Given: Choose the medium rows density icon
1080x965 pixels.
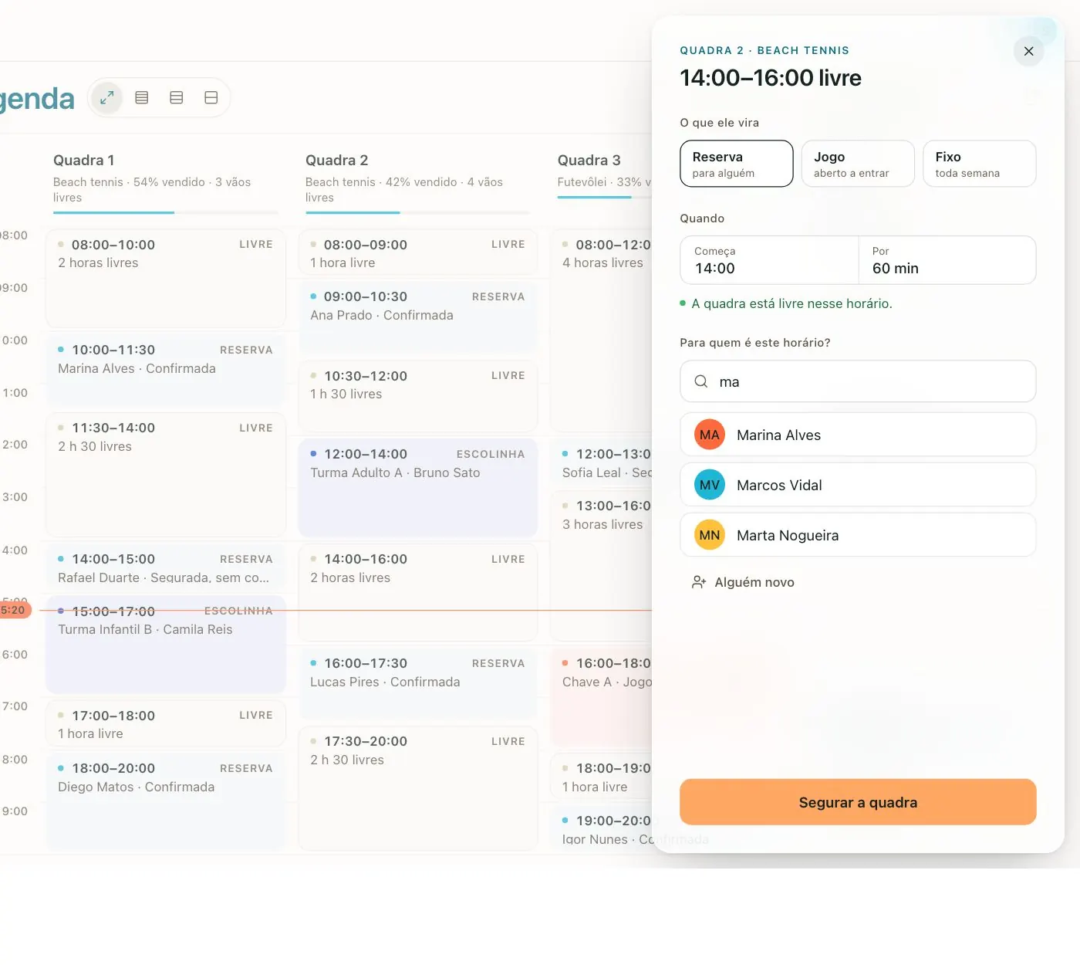Looking at the screenshot, I should (x=177, y=98).
